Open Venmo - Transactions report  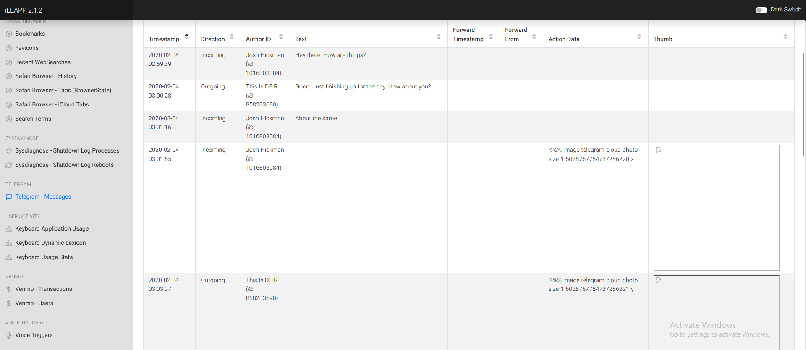pyautogui.click(x=44, y=289)
